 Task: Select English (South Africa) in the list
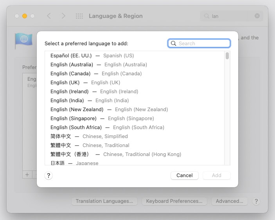pos(135,127)
